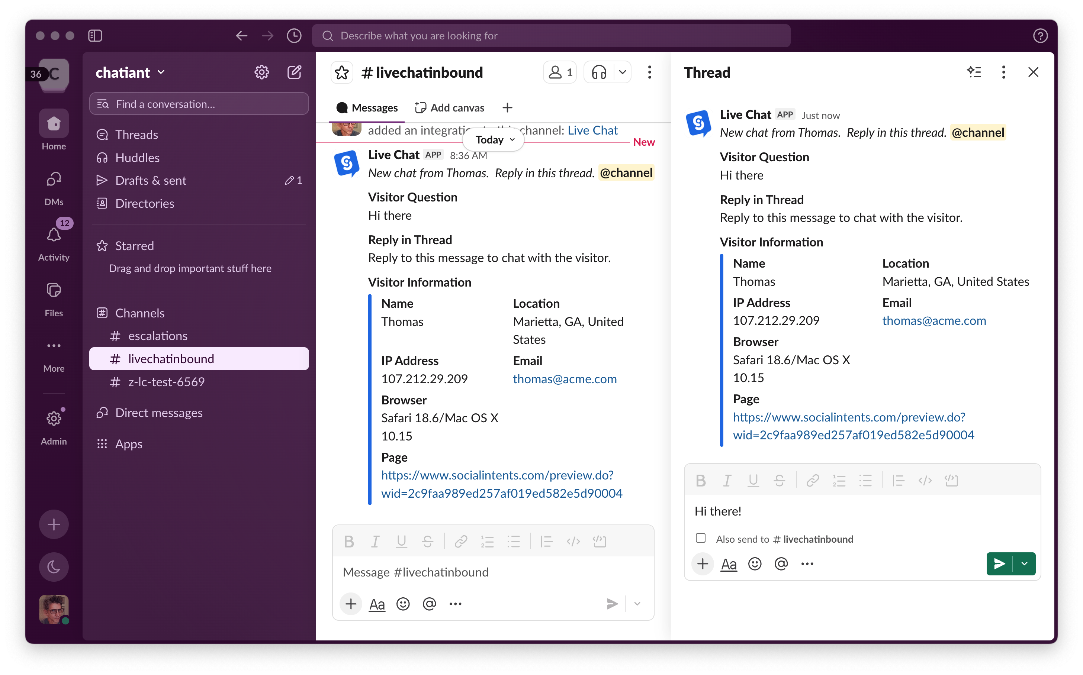
Task: Start a huddle with headphones icon
Action: (599, 72)
